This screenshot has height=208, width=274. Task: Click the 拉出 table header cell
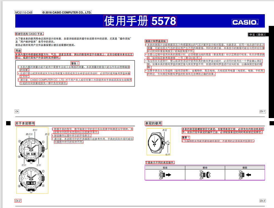(165, 168)
